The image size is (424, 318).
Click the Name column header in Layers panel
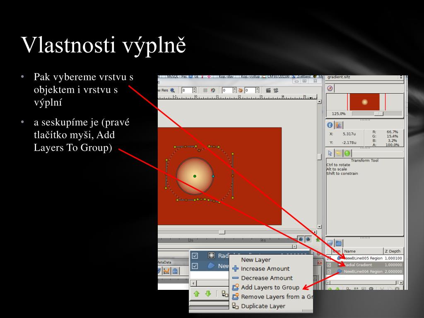(x=363, y=251)
